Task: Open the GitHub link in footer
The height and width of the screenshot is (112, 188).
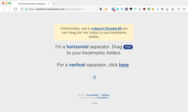Action: point(105,95)
